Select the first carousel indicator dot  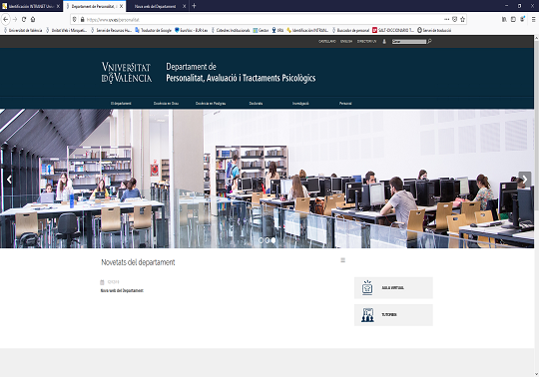261,240
